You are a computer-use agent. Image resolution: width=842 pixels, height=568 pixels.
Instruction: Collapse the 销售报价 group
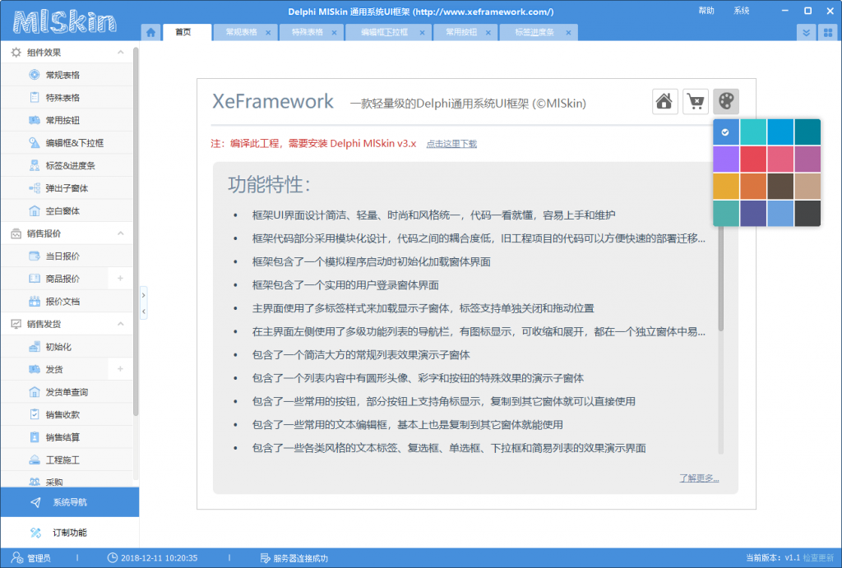pyautogui.click(x=120, y=233)
